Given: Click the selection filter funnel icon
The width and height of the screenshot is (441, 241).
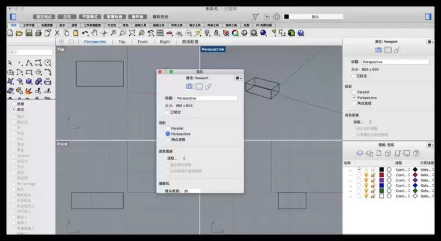Looking at the screenshot, I should (x=255, y=17).
